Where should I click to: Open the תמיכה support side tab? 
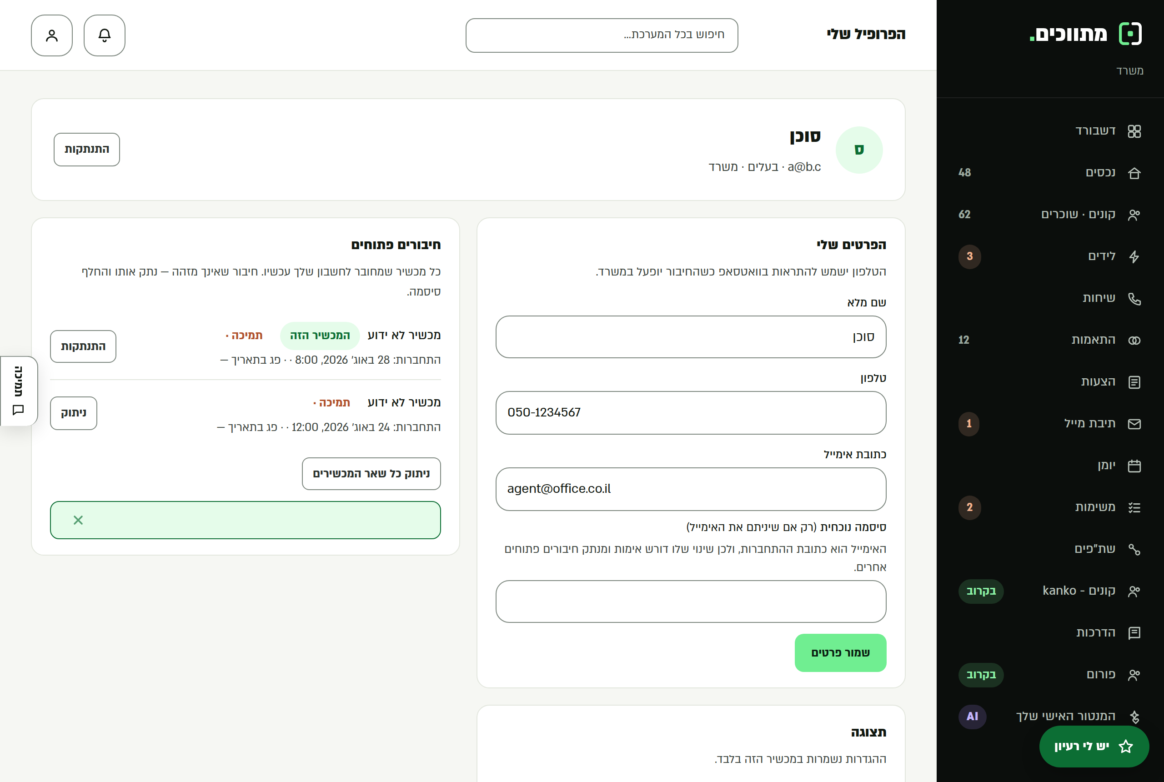(x=19, y=391)
